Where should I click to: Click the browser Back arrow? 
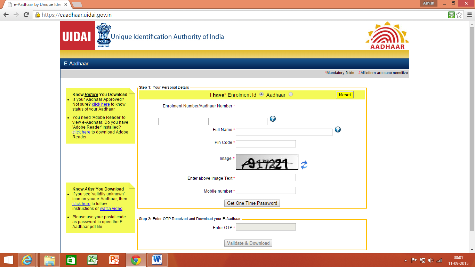point(6,15)
